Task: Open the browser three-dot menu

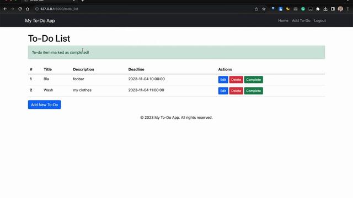Action: pos(348,9)
